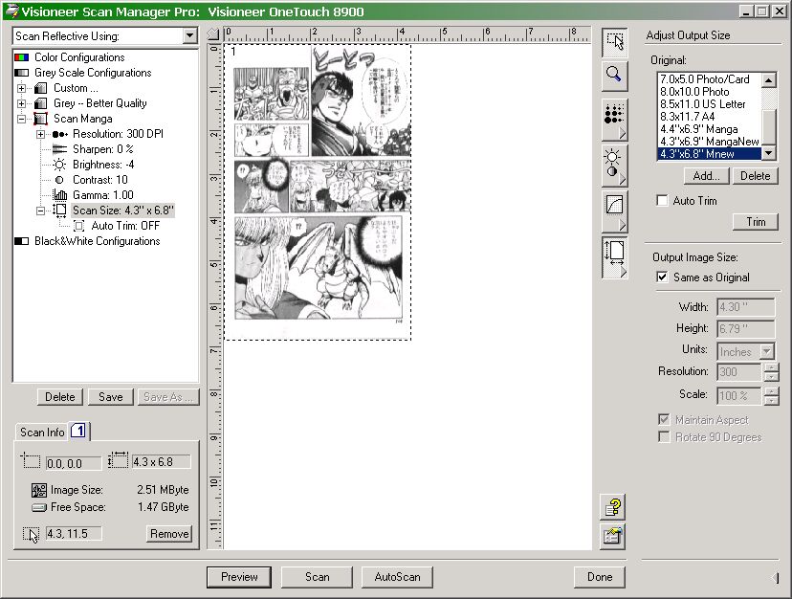Expand the Custom configuration node
Viewport: 792px width, 599px height.
(x=22, y=88)
